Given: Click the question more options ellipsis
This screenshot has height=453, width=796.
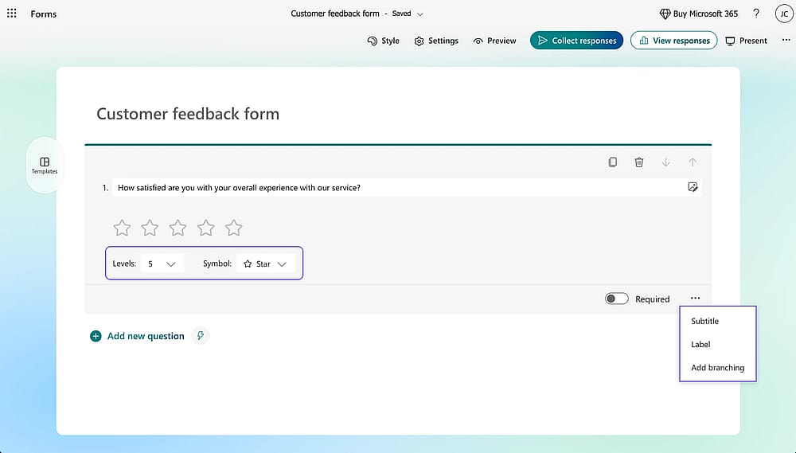Looking at the screenshot, I should tap(696, 298).
